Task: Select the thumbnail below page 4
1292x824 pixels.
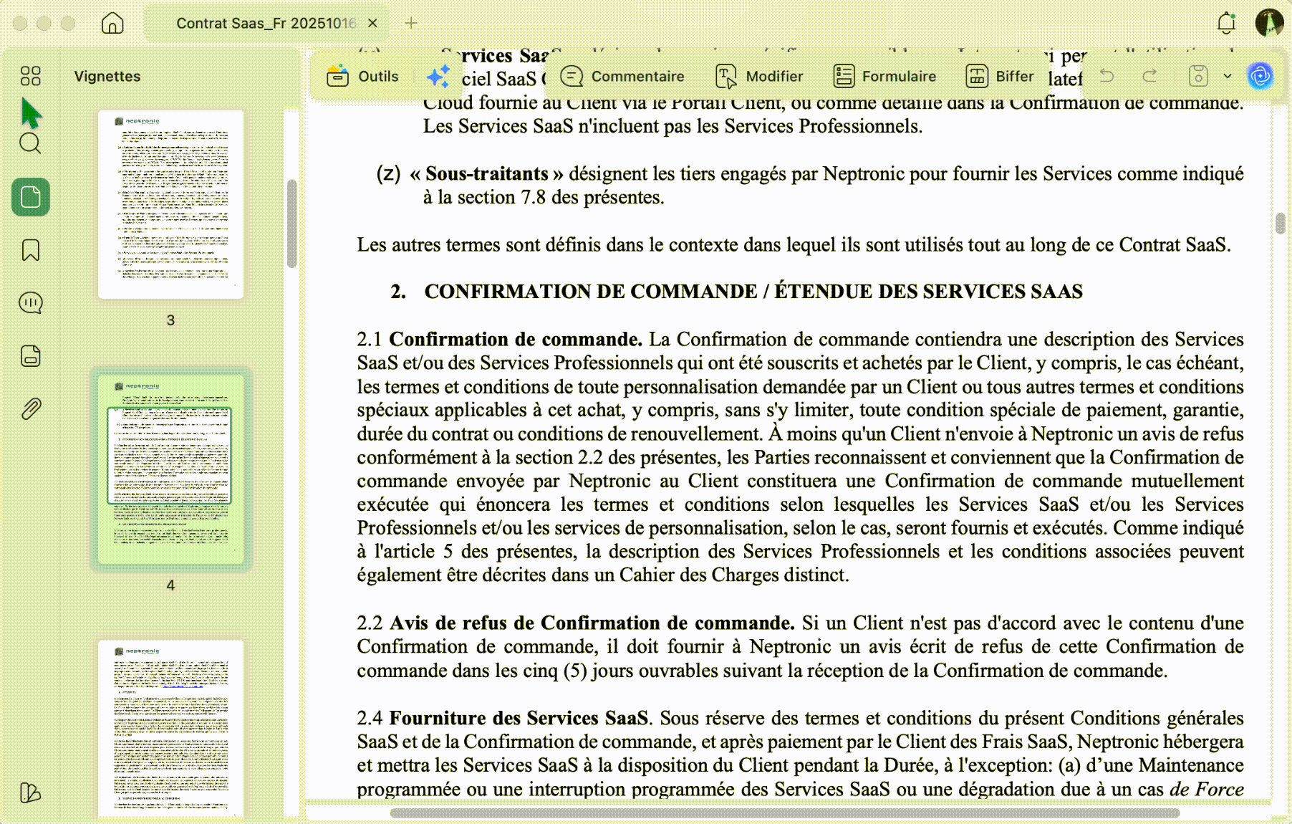Action: point(171,729)
